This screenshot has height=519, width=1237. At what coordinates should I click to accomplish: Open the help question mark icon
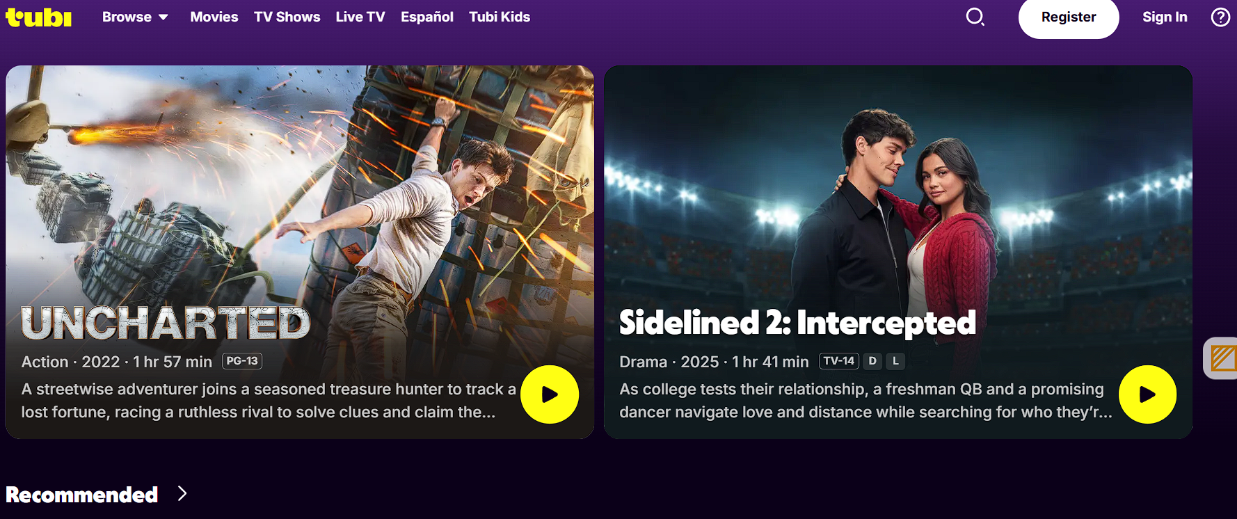pos(1220,17)
